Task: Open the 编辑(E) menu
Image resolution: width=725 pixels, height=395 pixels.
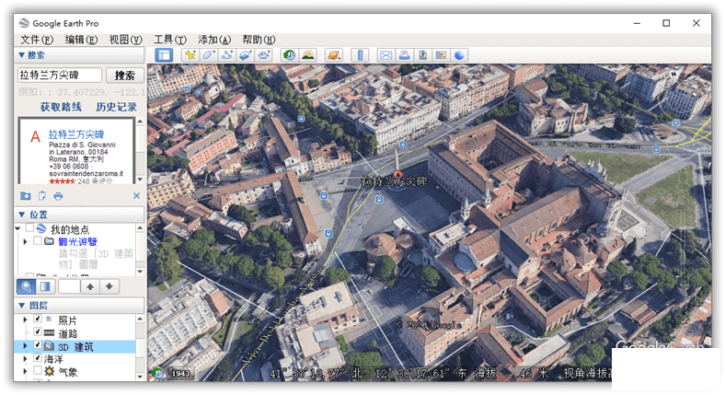Action: (x=81, y=40)
